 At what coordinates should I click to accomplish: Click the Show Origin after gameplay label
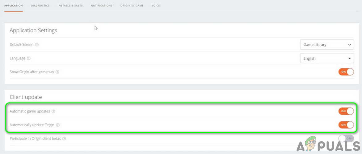click(x=32, y=72)
